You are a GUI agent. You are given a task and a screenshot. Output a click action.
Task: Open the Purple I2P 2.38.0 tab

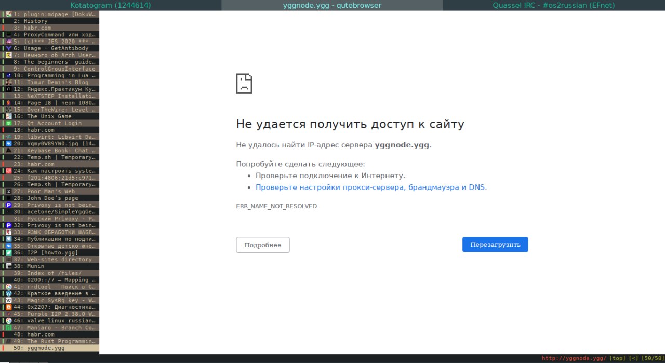50,314
